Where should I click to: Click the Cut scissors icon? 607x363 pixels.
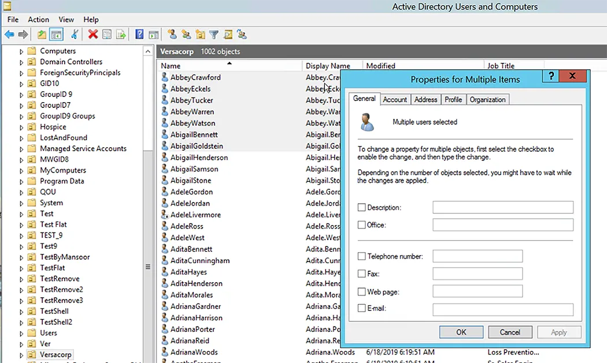pyautogui.click(x=75, y=35)
